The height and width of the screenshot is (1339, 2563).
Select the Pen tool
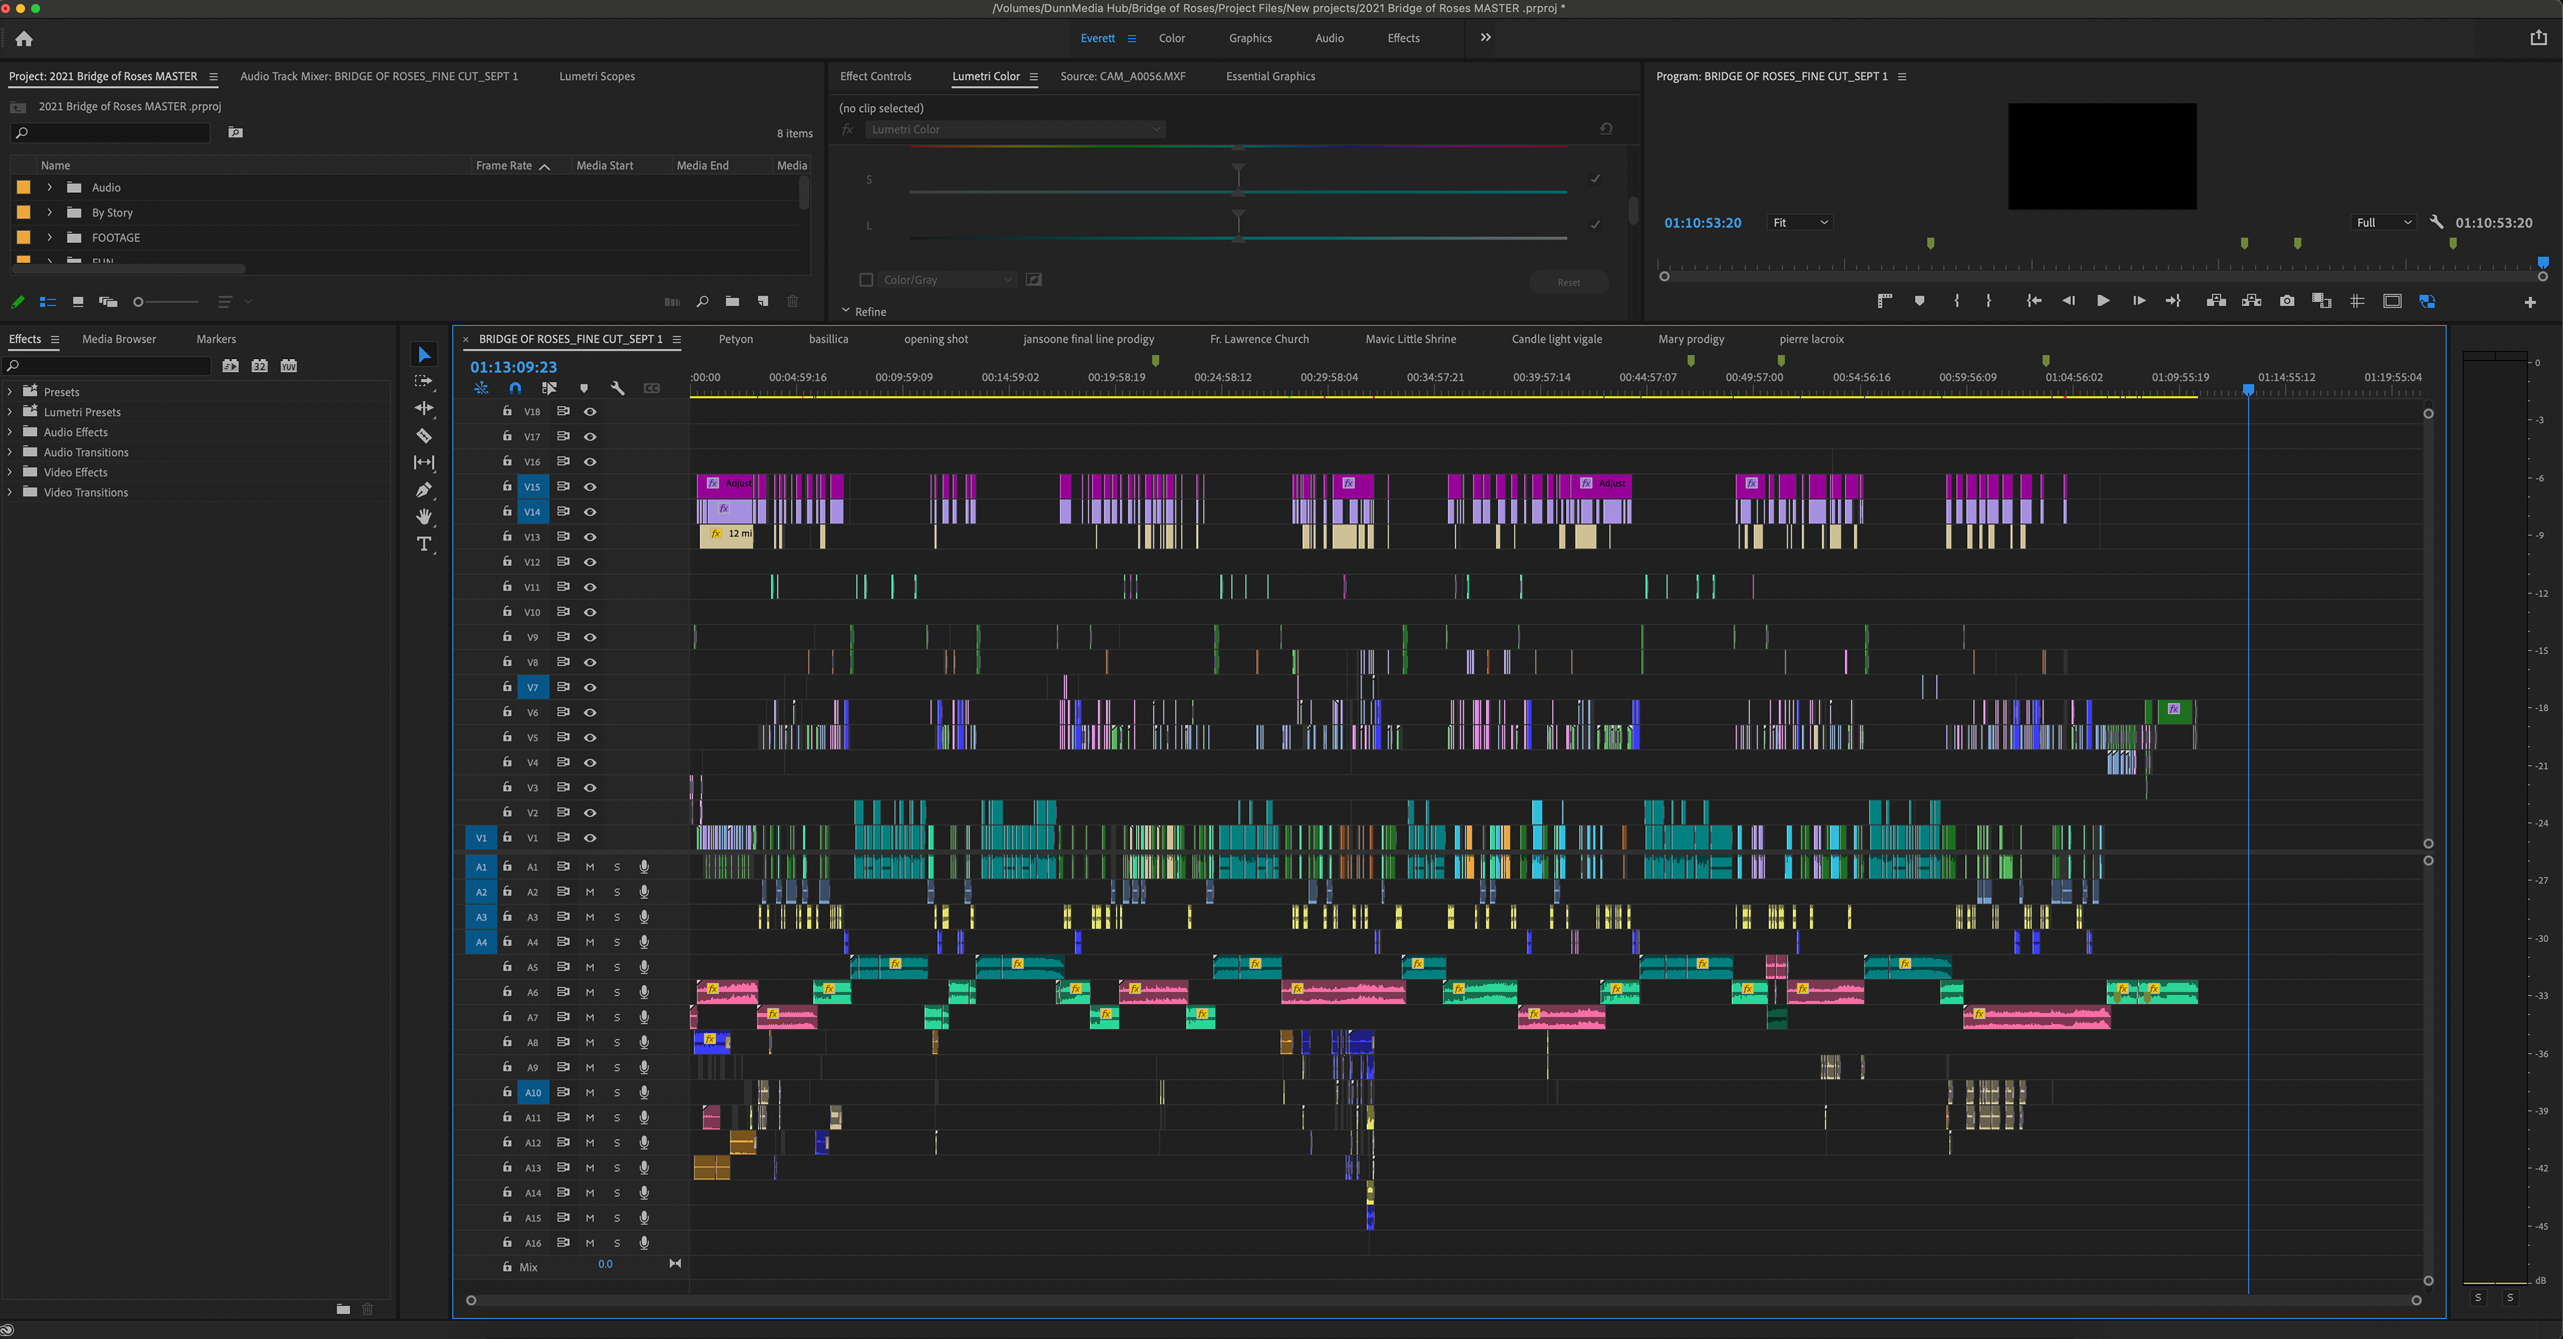click(x=424, y=489)
